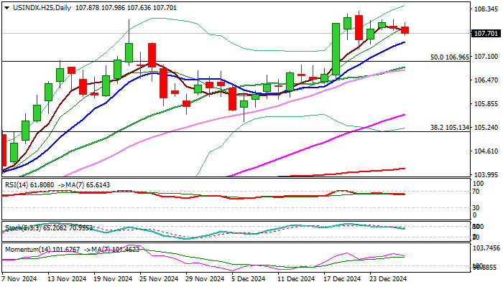Click the highlighted 107.701 current price tag

486,34
